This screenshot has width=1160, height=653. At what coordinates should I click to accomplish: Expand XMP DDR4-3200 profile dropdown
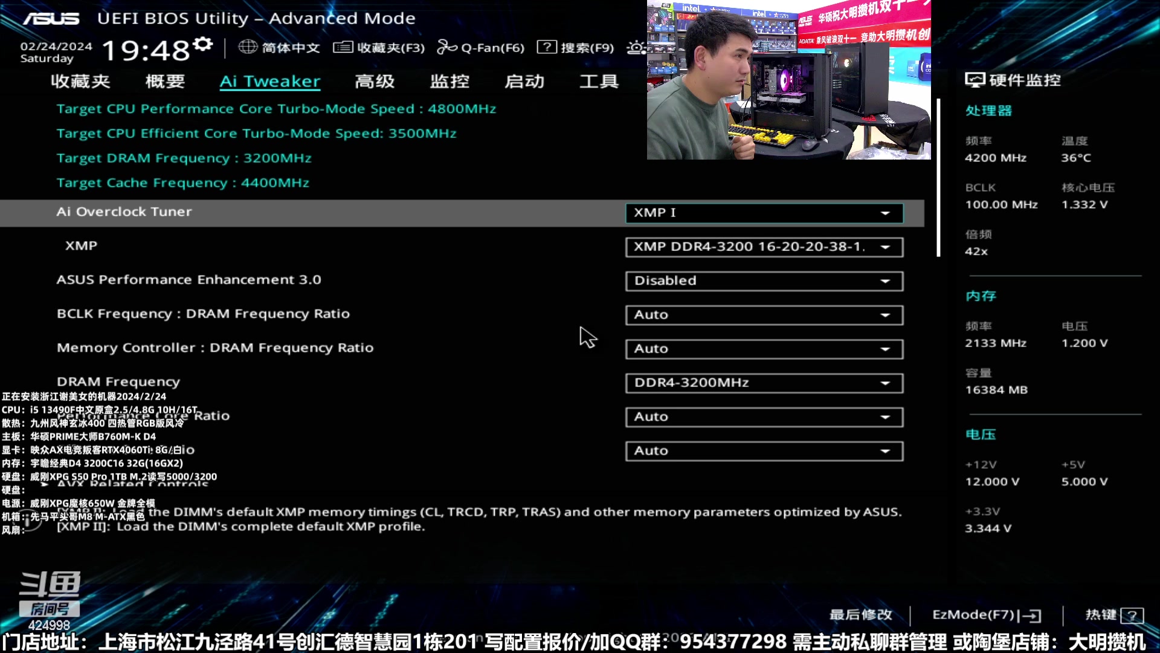coord(764,247)
